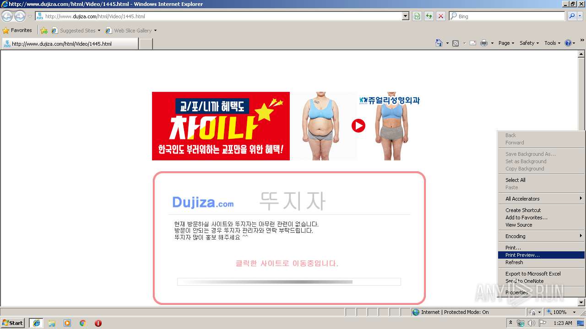This screenshot has width=586, height=329.
Task: Click the vertical scrollbar down arrow
Action: click(x=581, y=302)
